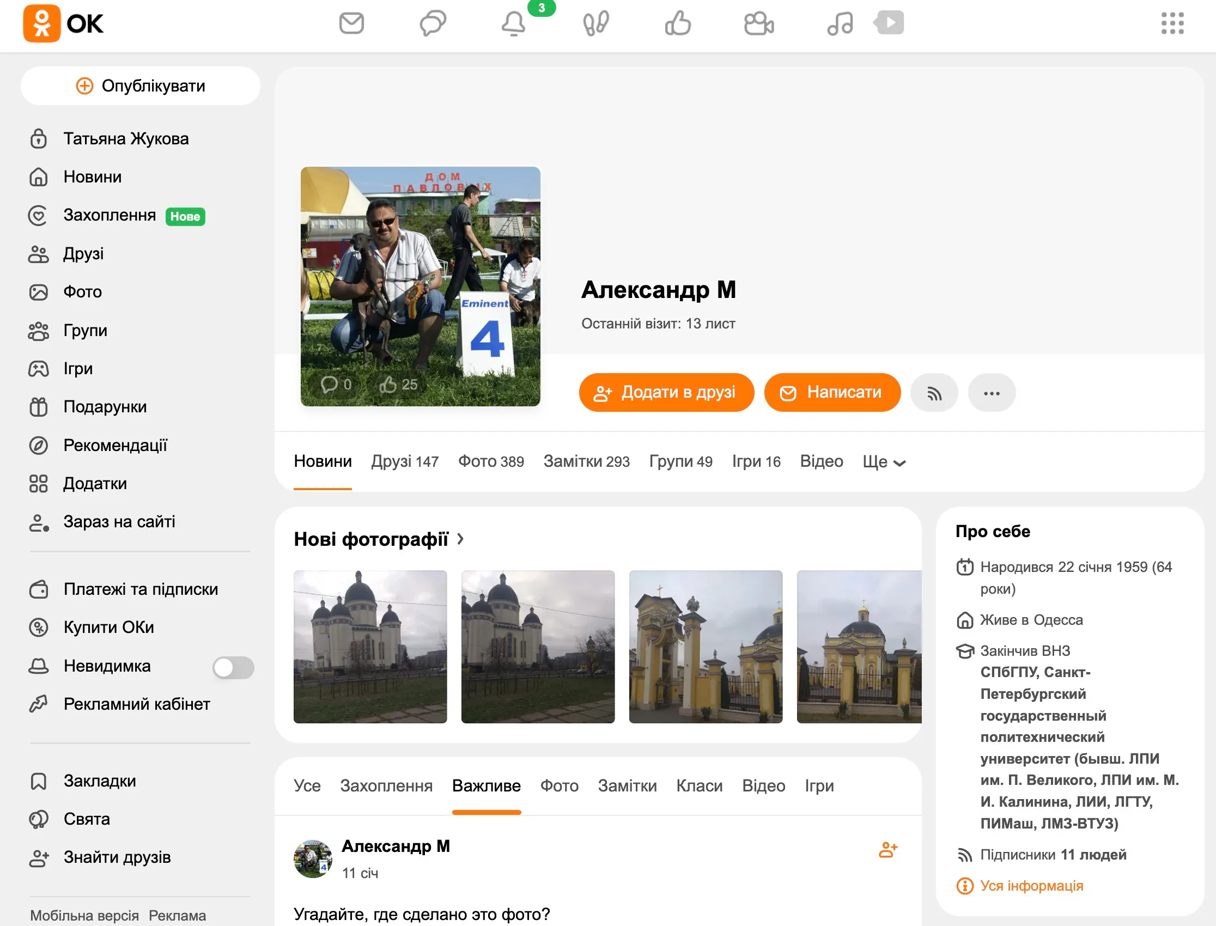The width and height of the screenshot is (1216, 926).
Task: Select the Замітки feed filter tab
Action: point(627,785)
